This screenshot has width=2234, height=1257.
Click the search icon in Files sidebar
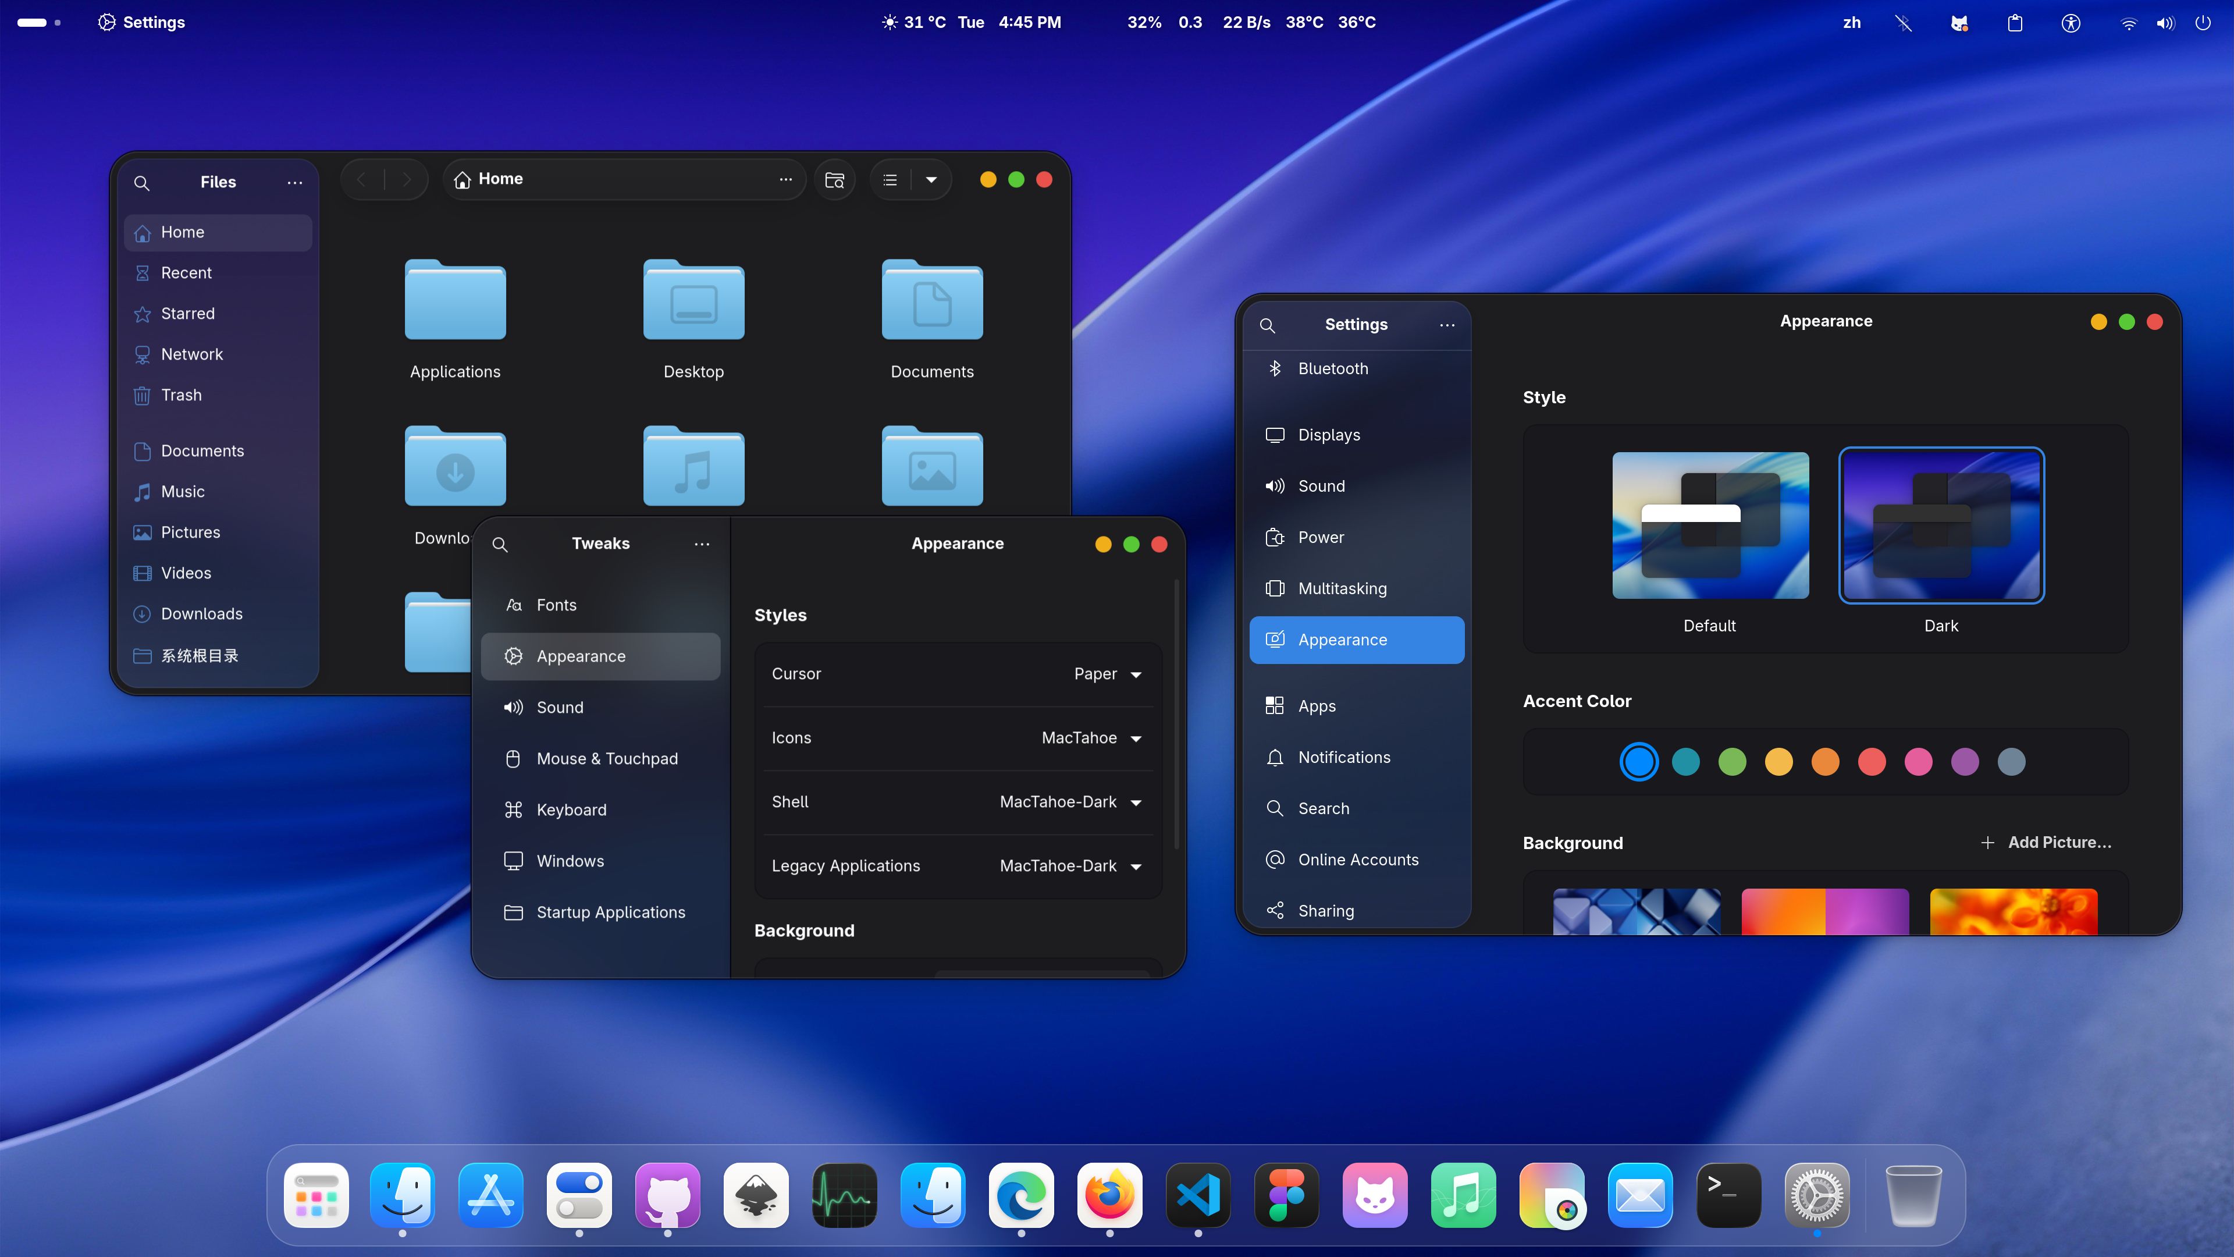(x=142, y=183)
